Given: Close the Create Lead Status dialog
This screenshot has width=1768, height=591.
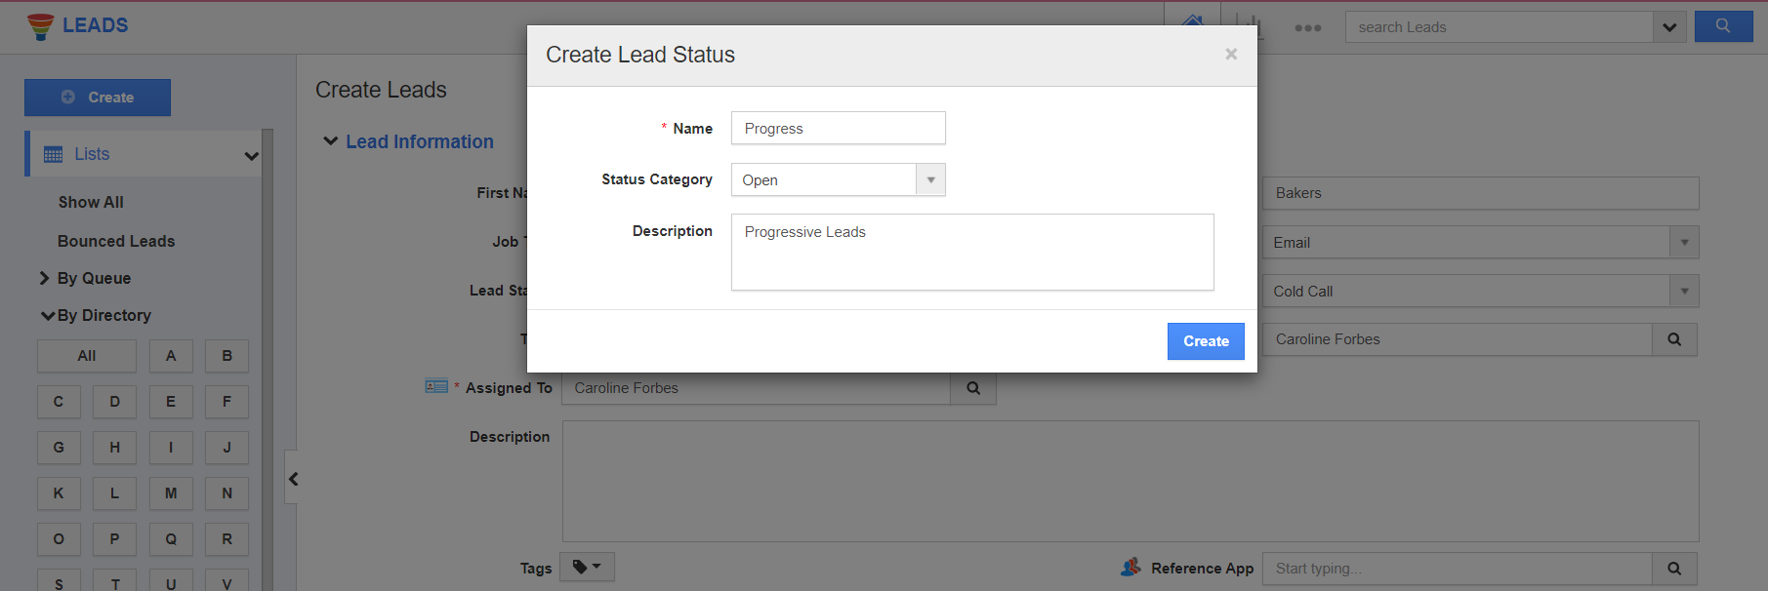Looking at the screenshot, I should click(x=1231, y=55).
